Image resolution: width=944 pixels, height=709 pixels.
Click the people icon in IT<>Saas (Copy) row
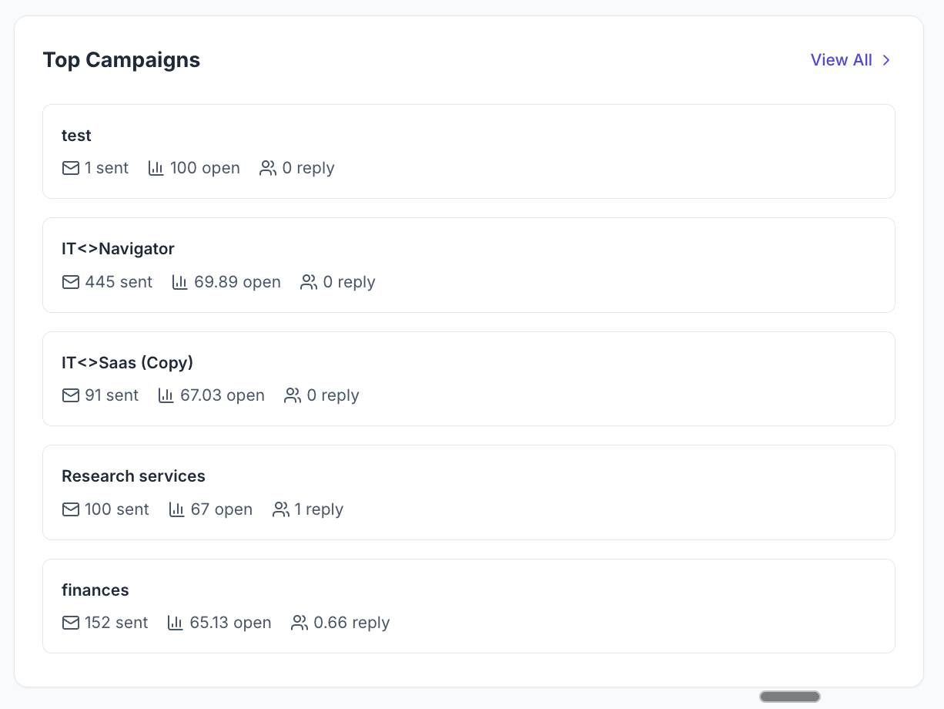(293, 395)
